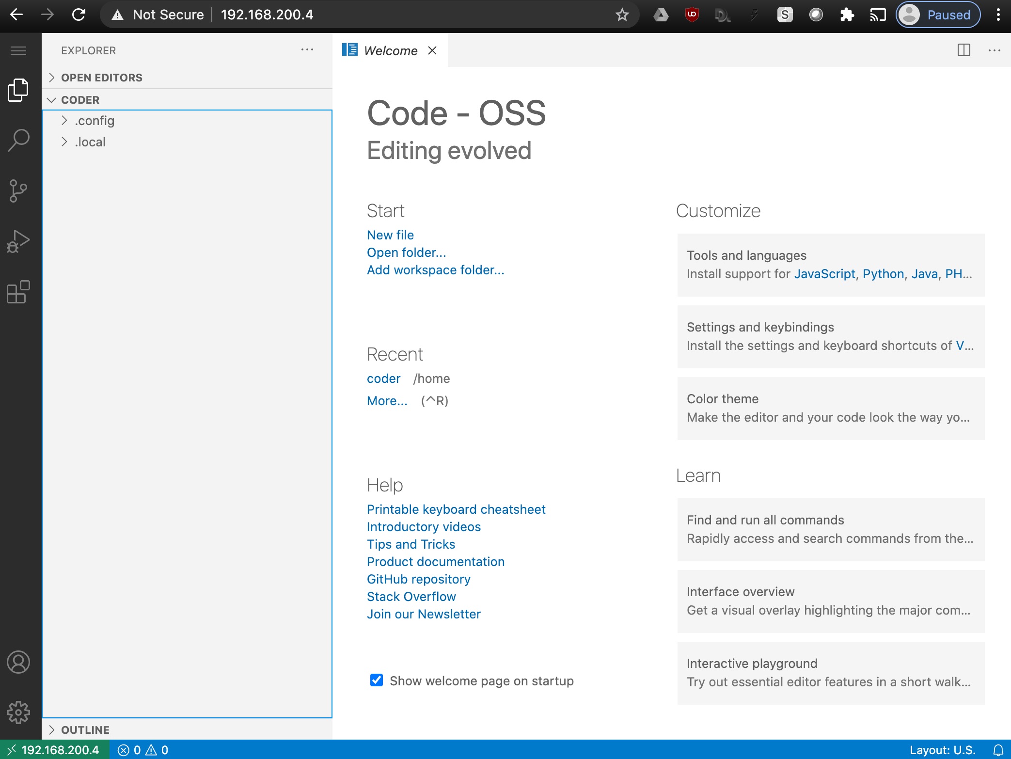Open GitHub repository link
The height and width of the screenshot is (759, 1011).
pos(419,579)
